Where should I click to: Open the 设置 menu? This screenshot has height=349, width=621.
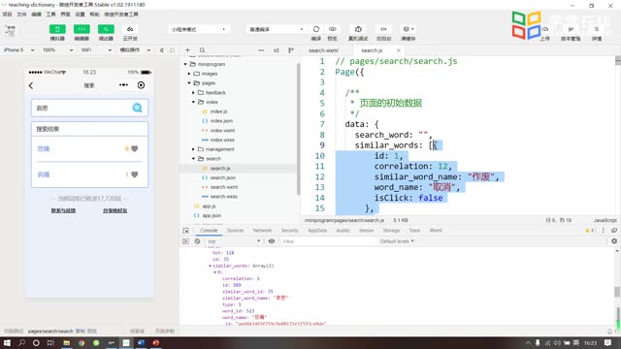(80, 15)
